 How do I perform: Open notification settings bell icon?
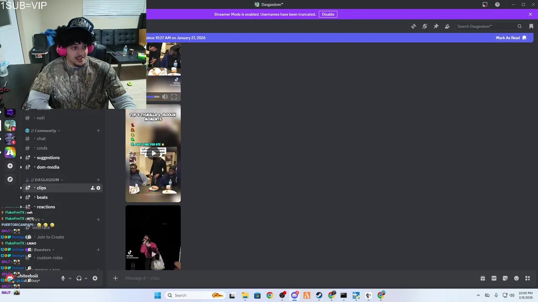point(425,26)
